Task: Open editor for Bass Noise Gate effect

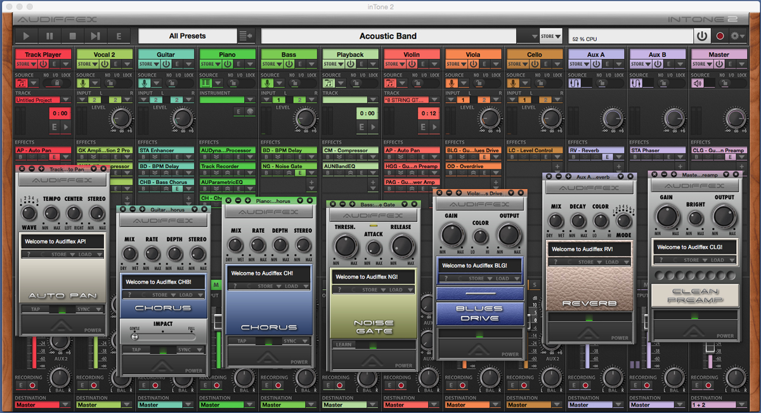Action: tap(299, 173)
